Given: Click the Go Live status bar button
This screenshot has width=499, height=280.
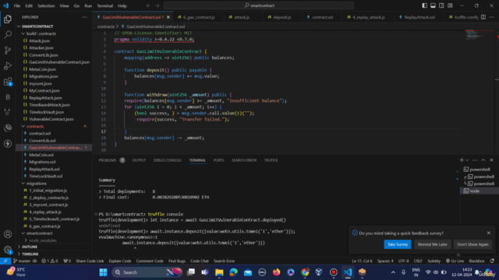Looking at the screenshot, I should point(455,261).
